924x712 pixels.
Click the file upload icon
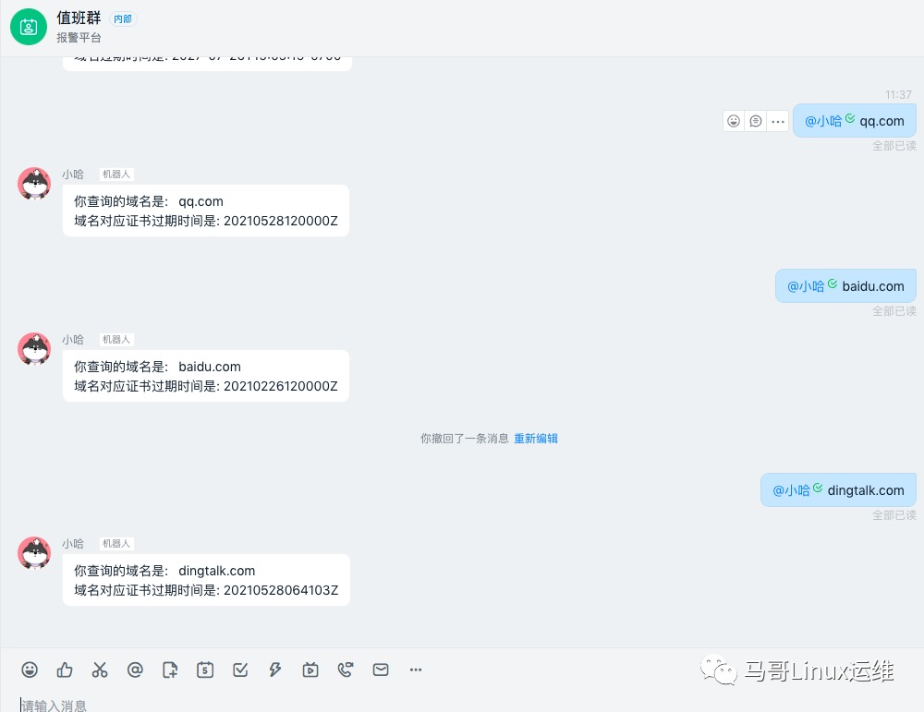tap(170, 670)
